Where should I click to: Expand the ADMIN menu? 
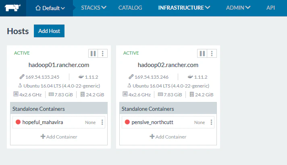(x=238, y=8)
